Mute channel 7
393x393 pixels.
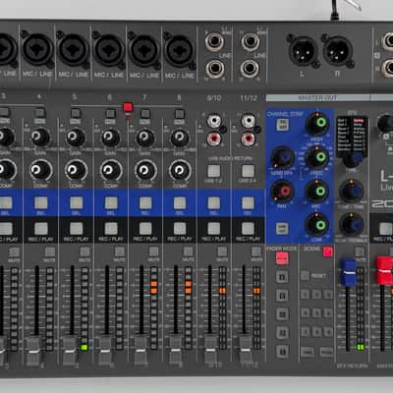[x=153, y=252]
